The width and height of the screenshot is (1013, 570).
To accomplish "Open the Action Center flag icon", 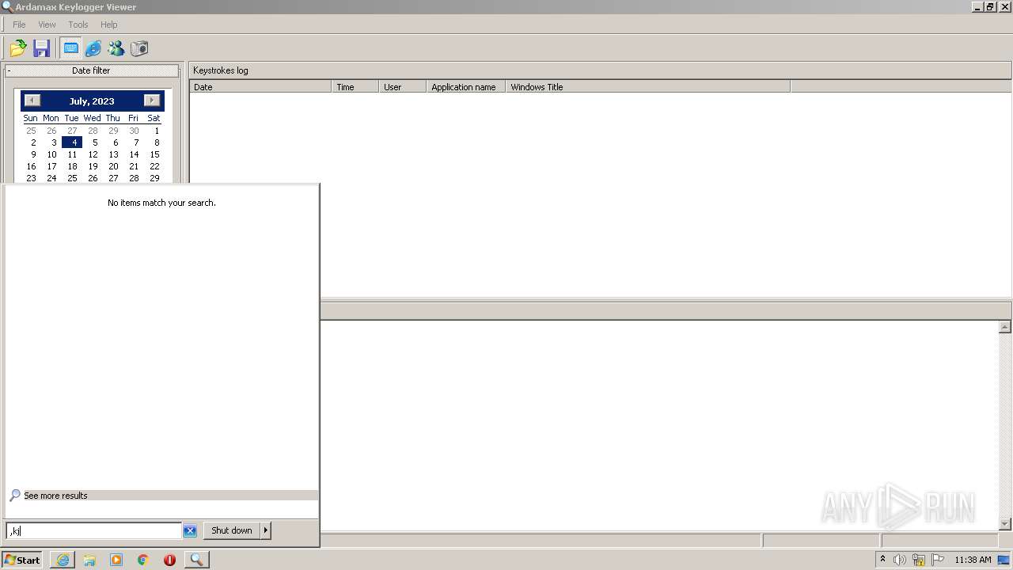I will 938,560.
